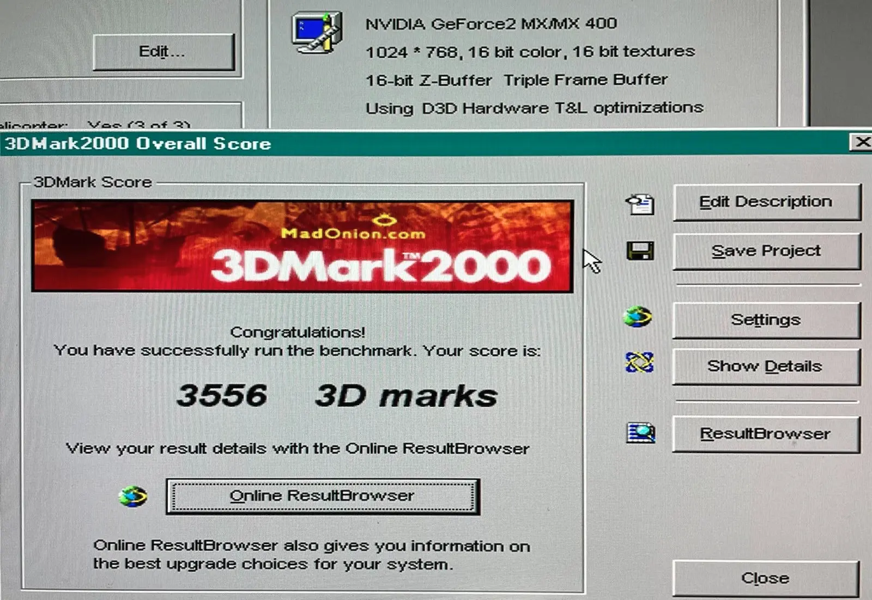Click the globe icon beside Online ResultBrowser
The width and height of the screenshot is (872, 600).
(133, 496)
